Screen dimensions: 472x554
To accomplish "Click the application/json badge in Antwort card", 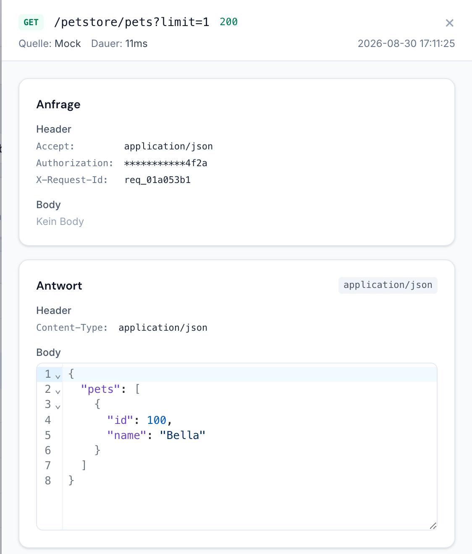I will point(388,285).
